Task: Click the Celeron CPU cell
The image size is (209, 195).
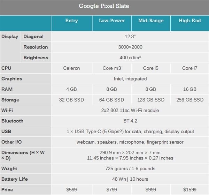Action: (71, 68)
